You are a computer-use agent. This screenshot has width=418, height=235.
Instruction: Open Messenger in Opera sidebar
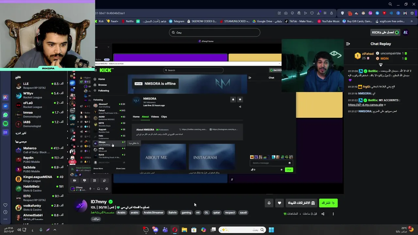(x=5, y=106)
